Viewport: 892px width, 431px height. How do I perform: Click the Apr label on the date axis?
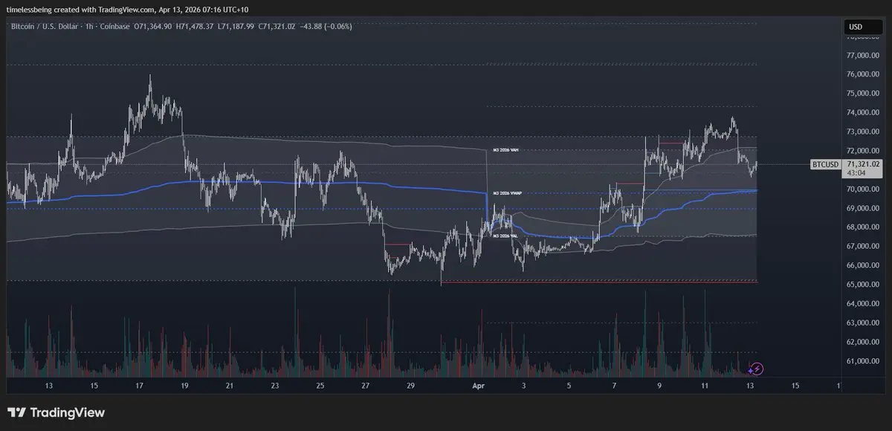pyautogui.click(x=478, y=386)
